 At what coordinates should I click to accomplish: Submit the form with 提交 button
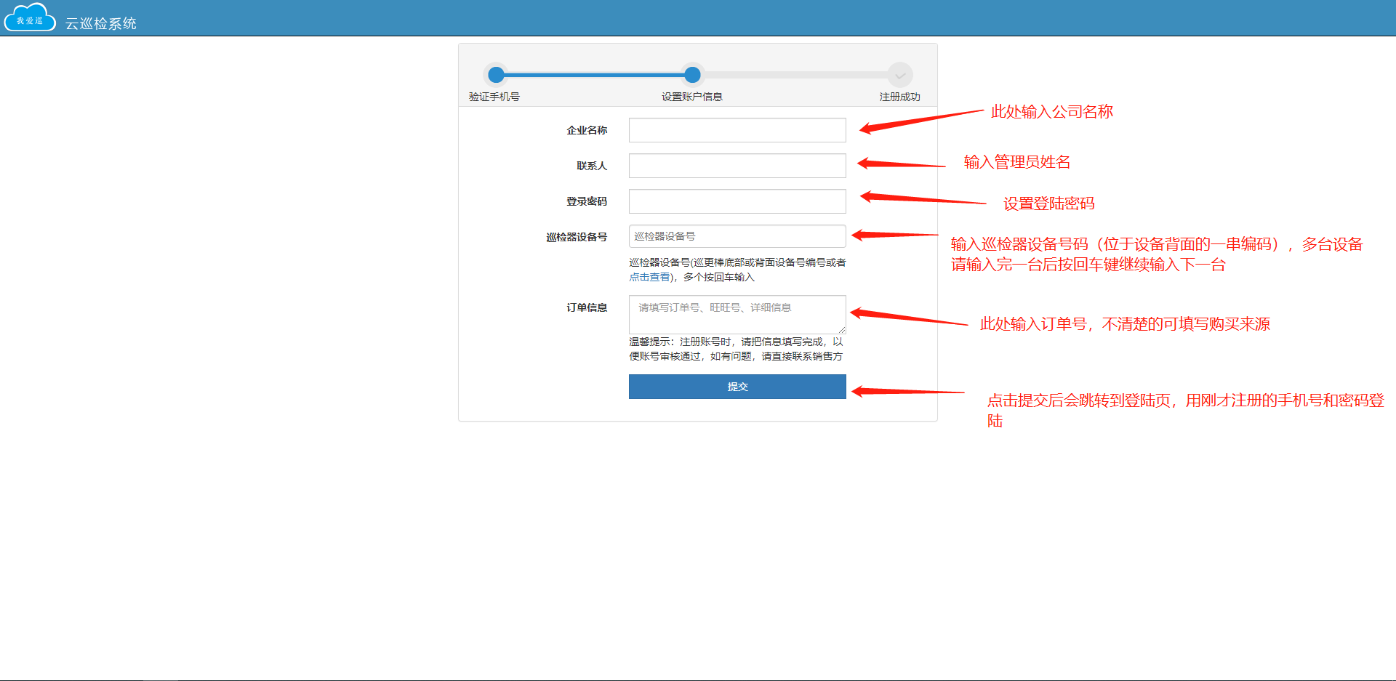(737, 387)
